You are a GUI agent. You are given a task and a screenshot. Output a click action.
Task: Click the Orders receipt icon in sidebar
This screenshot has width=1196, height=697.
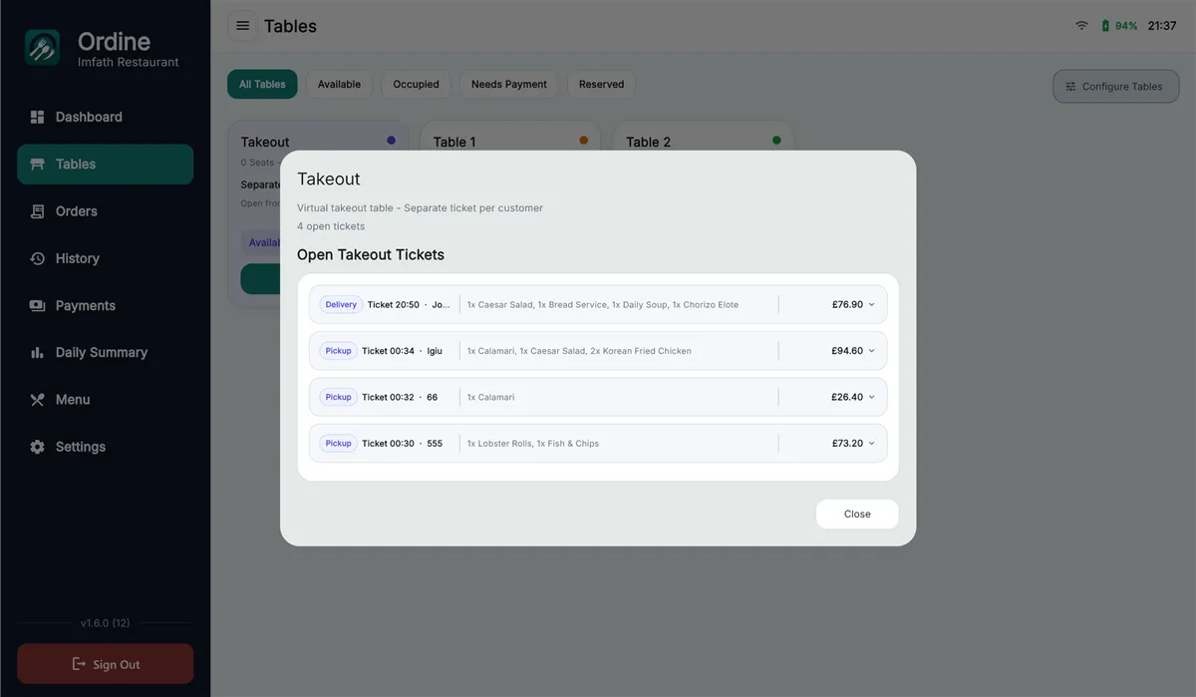(x=37, y=211)
